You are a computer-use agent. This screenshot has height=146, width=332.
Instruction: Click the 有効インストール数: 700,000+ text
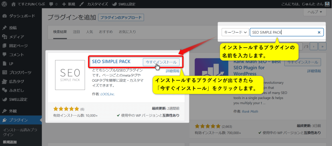pyautogui.click(x=218, y=133)
